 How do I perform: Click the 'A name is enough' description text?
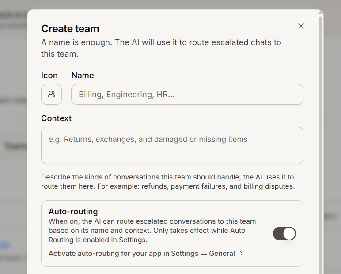[161, 48]
